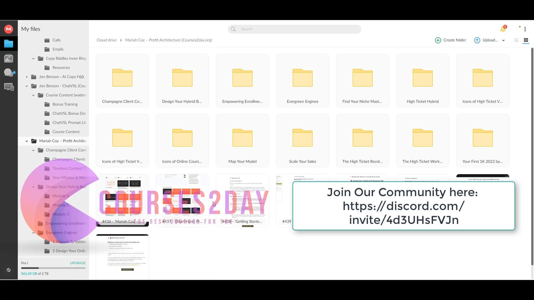The image size is (534, 300).
Task: Open Your First 1K 2022 folder
Action: (x=483, y=141)
